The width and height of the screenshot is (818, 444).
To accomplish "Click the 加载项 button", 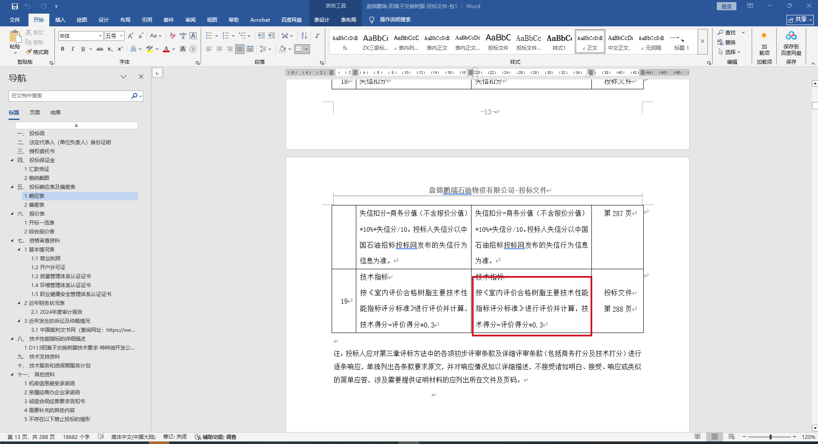I will [764, 43].
